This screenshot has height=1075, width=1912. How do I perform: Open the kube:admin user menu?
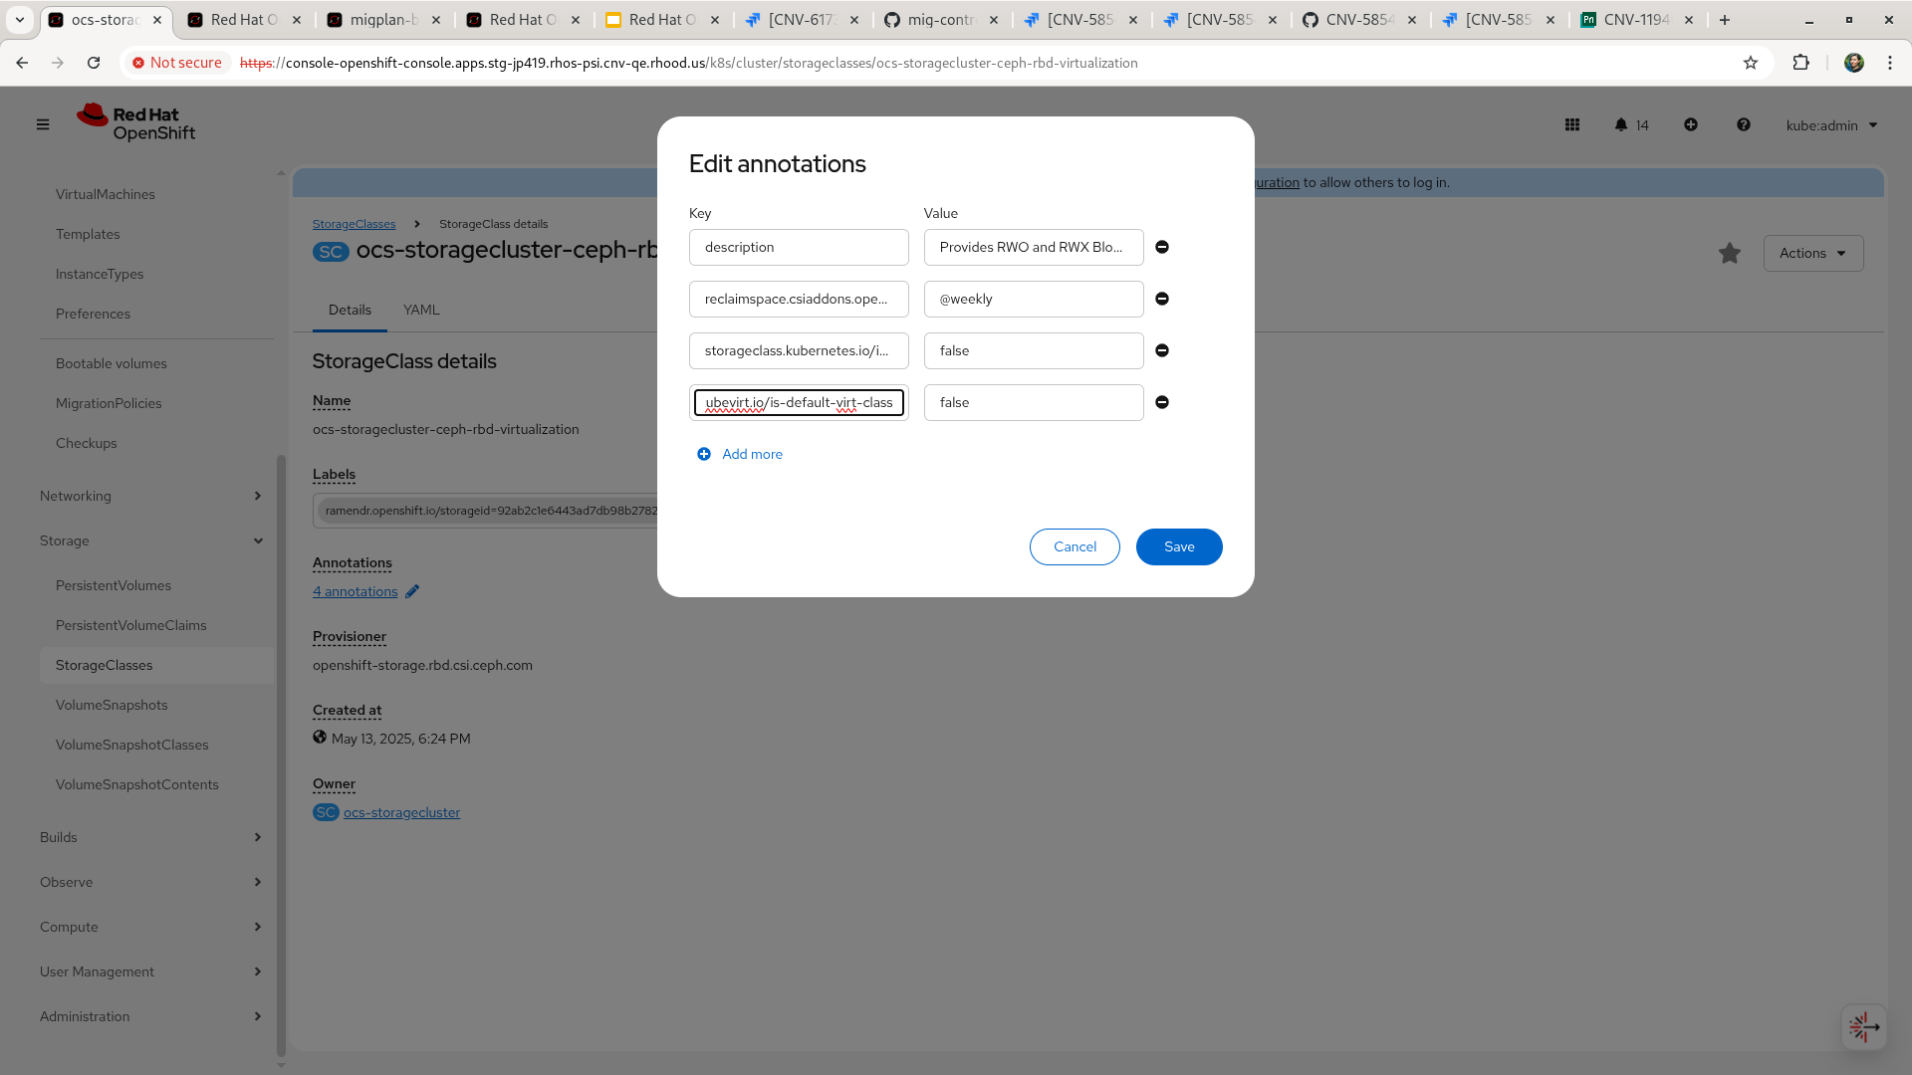pos(1831,125)
